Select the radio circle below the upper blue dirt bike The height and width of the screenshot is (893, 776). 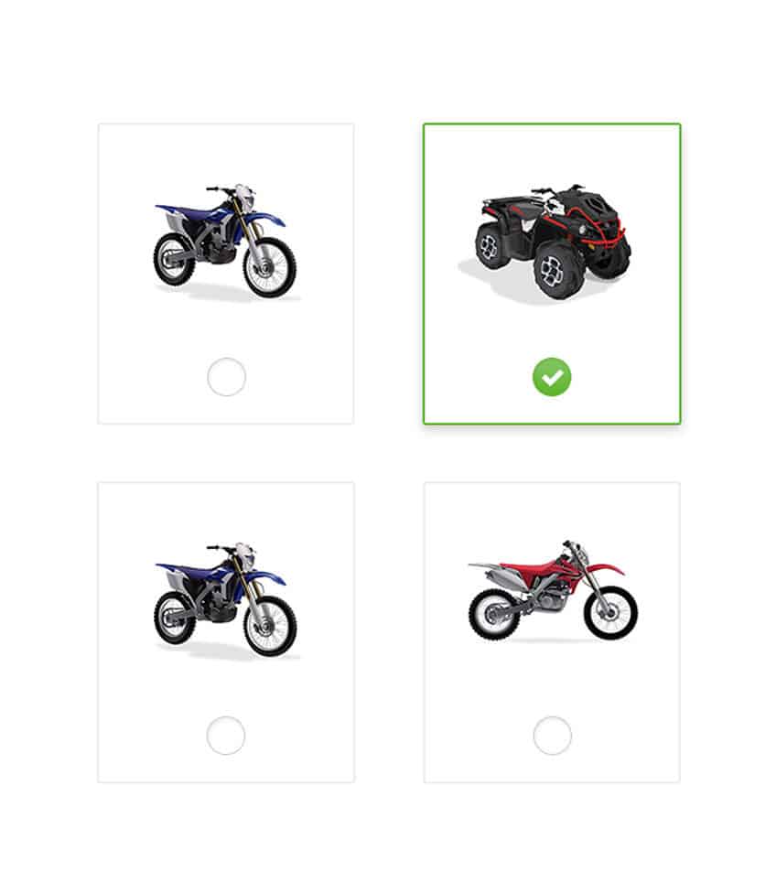click(x=226, y=377)
